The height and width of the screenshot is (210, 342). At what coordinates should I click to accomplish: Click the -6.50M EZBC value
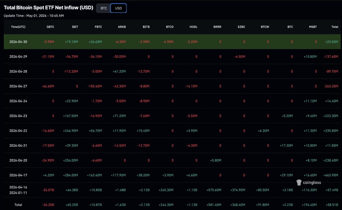coord(240,57)
